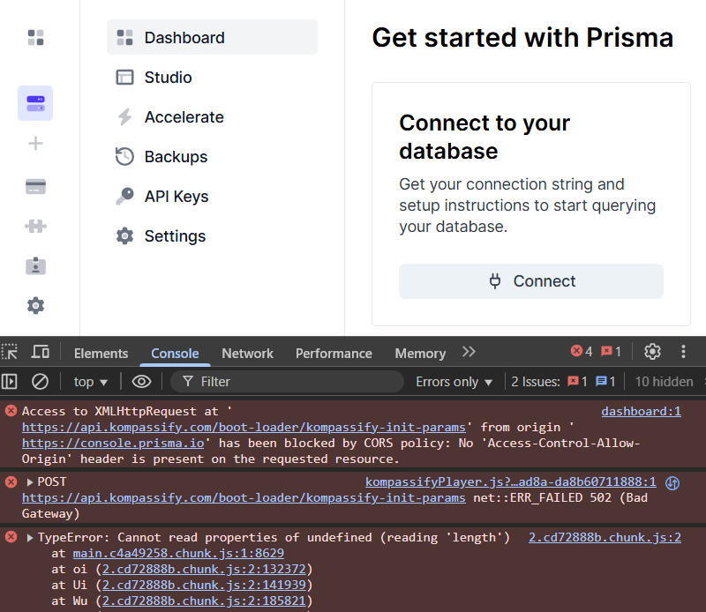Click the CORS error red X icon

[x=11, y=410]
